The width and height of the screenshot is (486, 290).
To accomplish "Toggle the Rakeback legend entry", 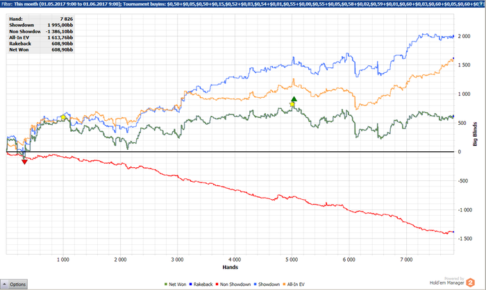I will [201, 284].
